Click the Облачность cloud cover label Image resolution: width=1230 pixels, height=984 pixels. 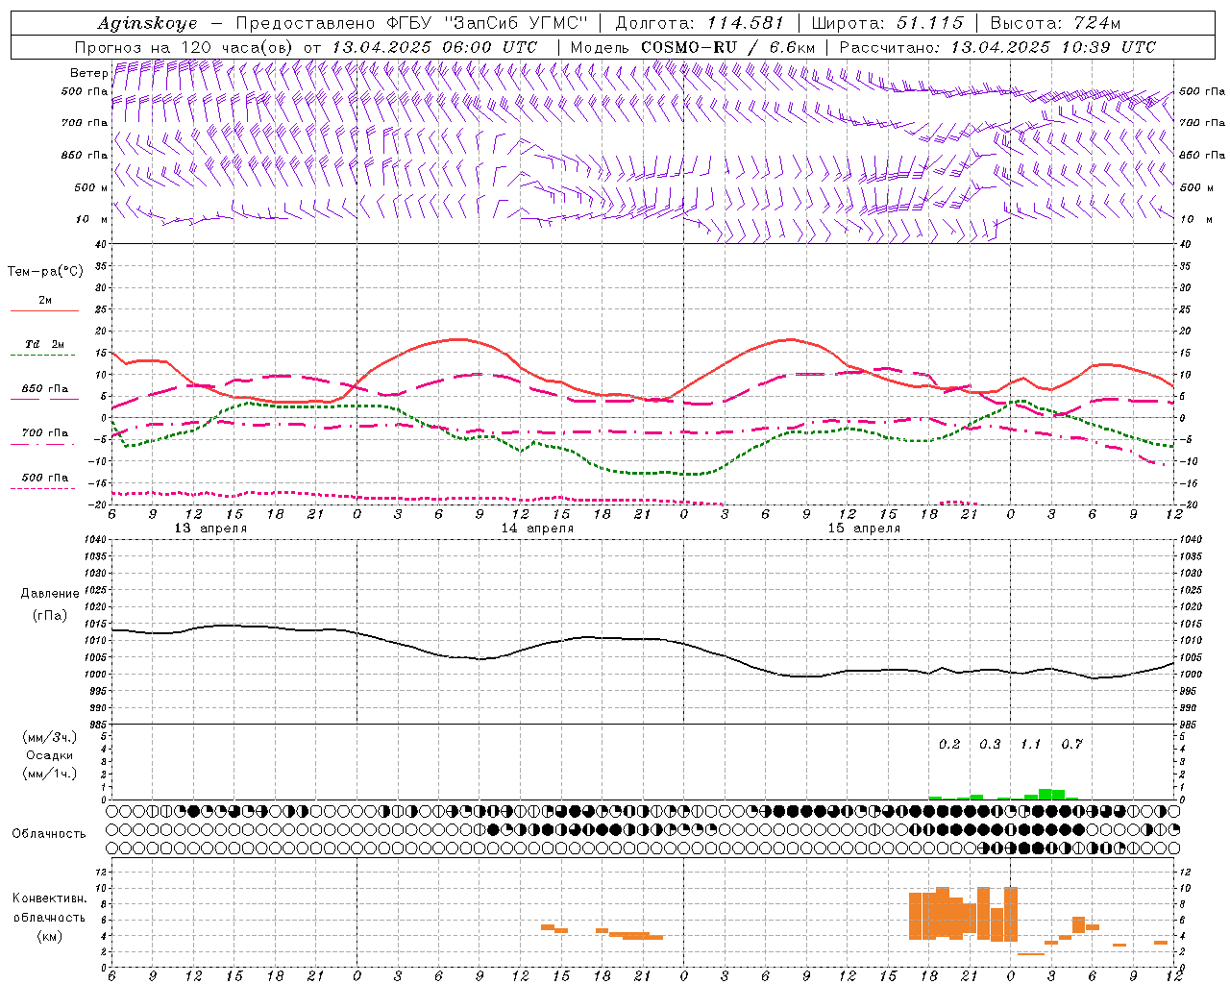49,834
